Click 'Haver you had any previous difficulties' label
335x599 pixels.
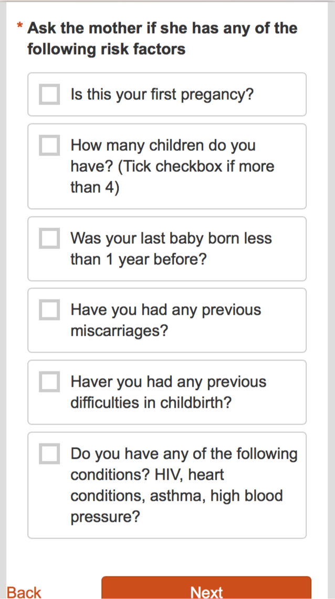point(169,392)
